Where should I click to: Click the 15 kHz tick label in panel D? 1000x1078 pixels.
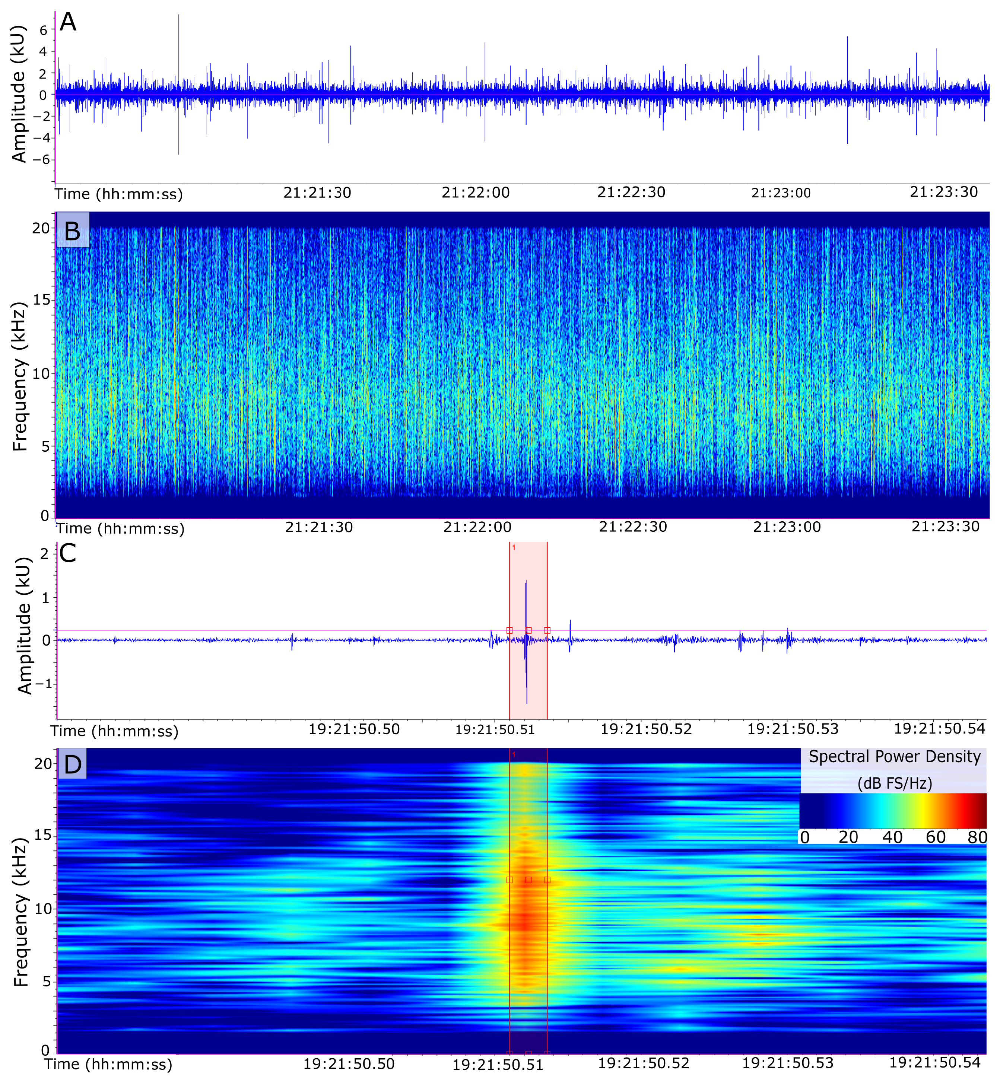(43, 835)
